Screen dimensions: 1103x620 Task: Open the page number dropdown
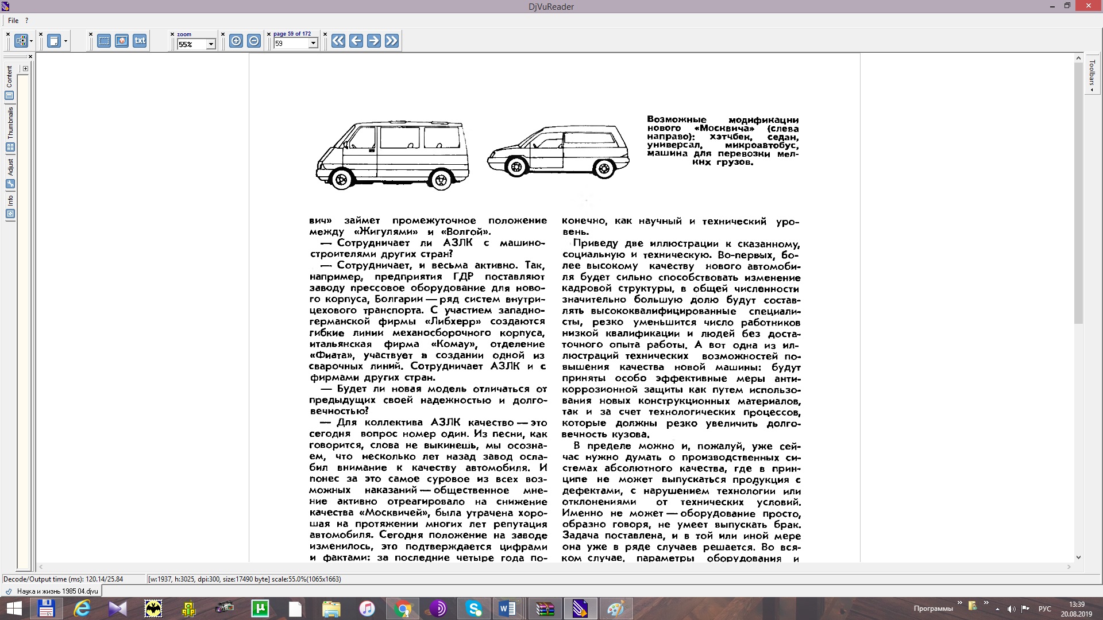tap(313, 44)
